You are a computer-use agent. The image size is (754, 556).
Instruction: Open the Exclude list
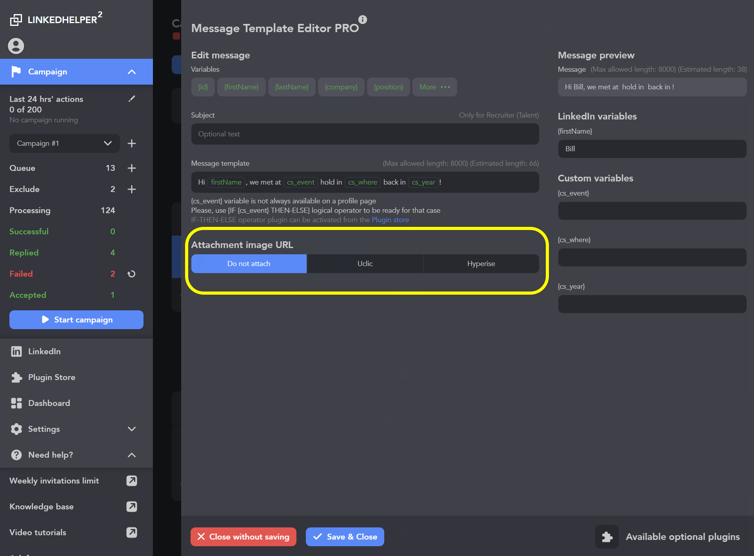tap(63, 189)
